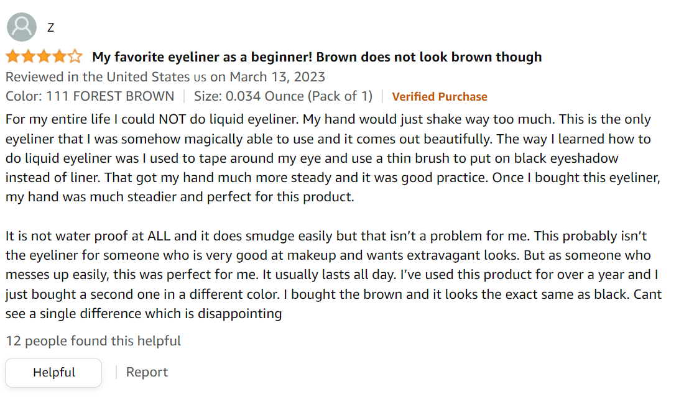Click "Reviewed in the United States" text
The height and width of the screenshot is (397, 689).
98,77
